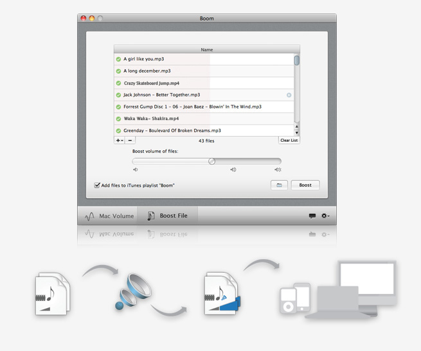Click the Name column header

207,49
